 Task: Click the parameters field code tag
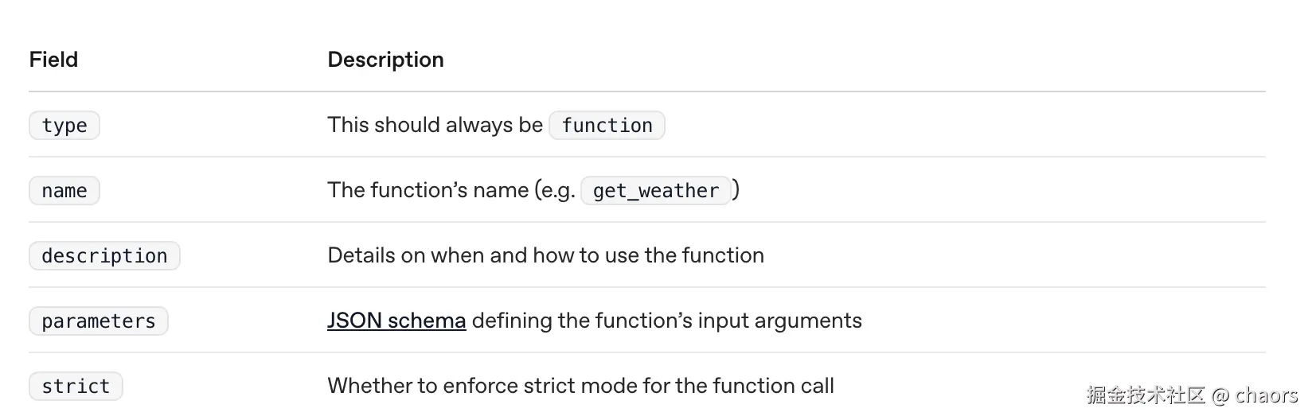pos(99,321)
